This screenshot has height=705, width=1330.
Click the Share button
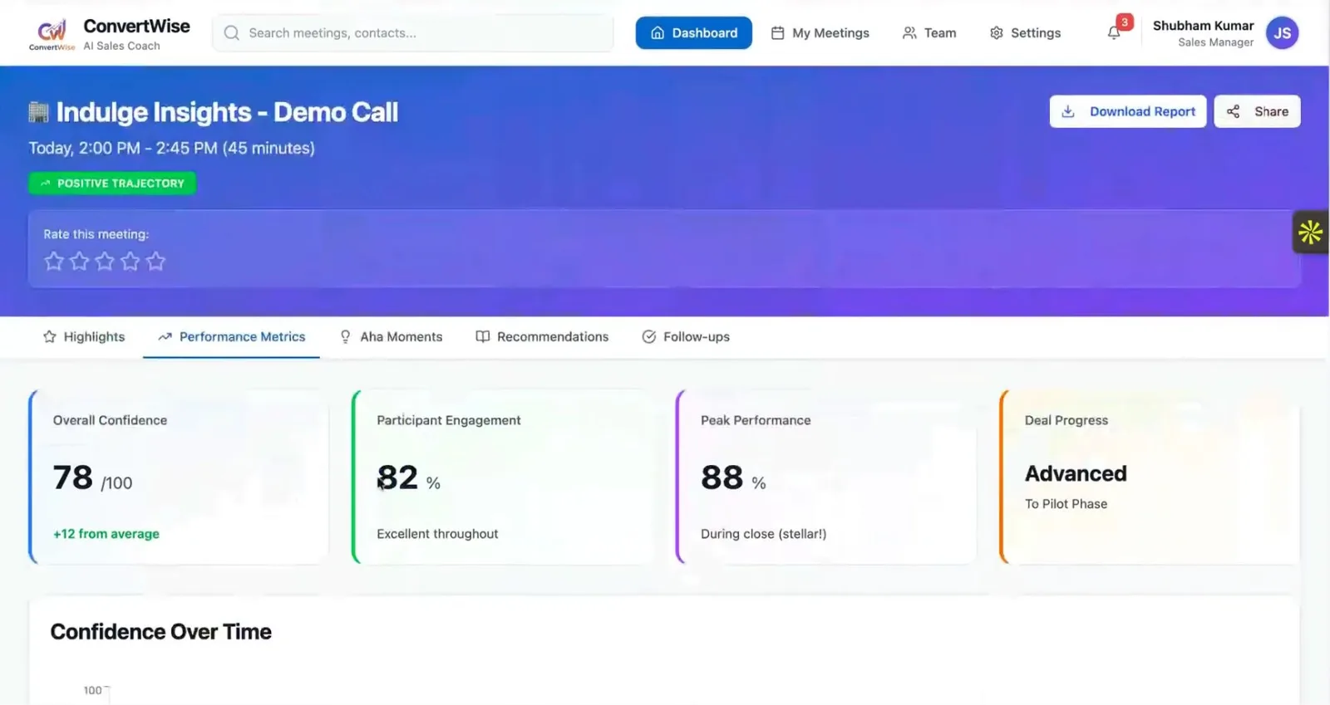coord(1257,111)
